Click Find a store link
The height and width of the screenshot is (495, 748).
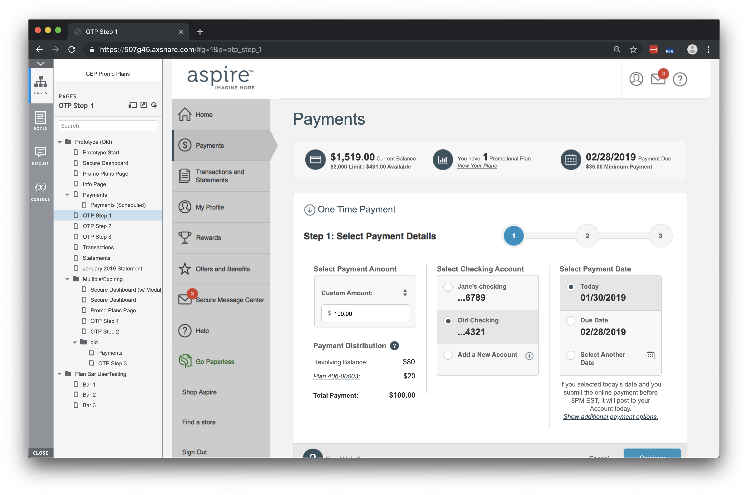tap(198, 422)
